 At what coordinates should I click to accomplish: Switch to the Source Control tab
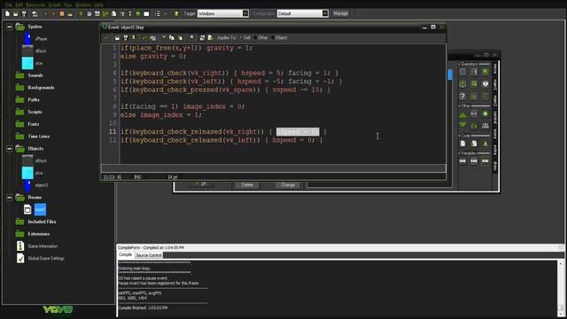pos(149,255)
